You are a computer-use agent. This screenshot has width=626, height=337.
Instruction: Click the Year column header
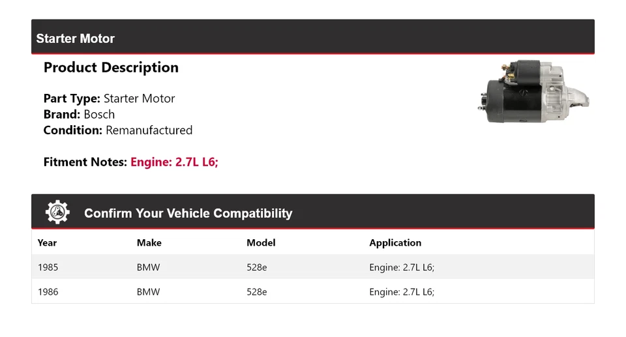coord(47,242)
